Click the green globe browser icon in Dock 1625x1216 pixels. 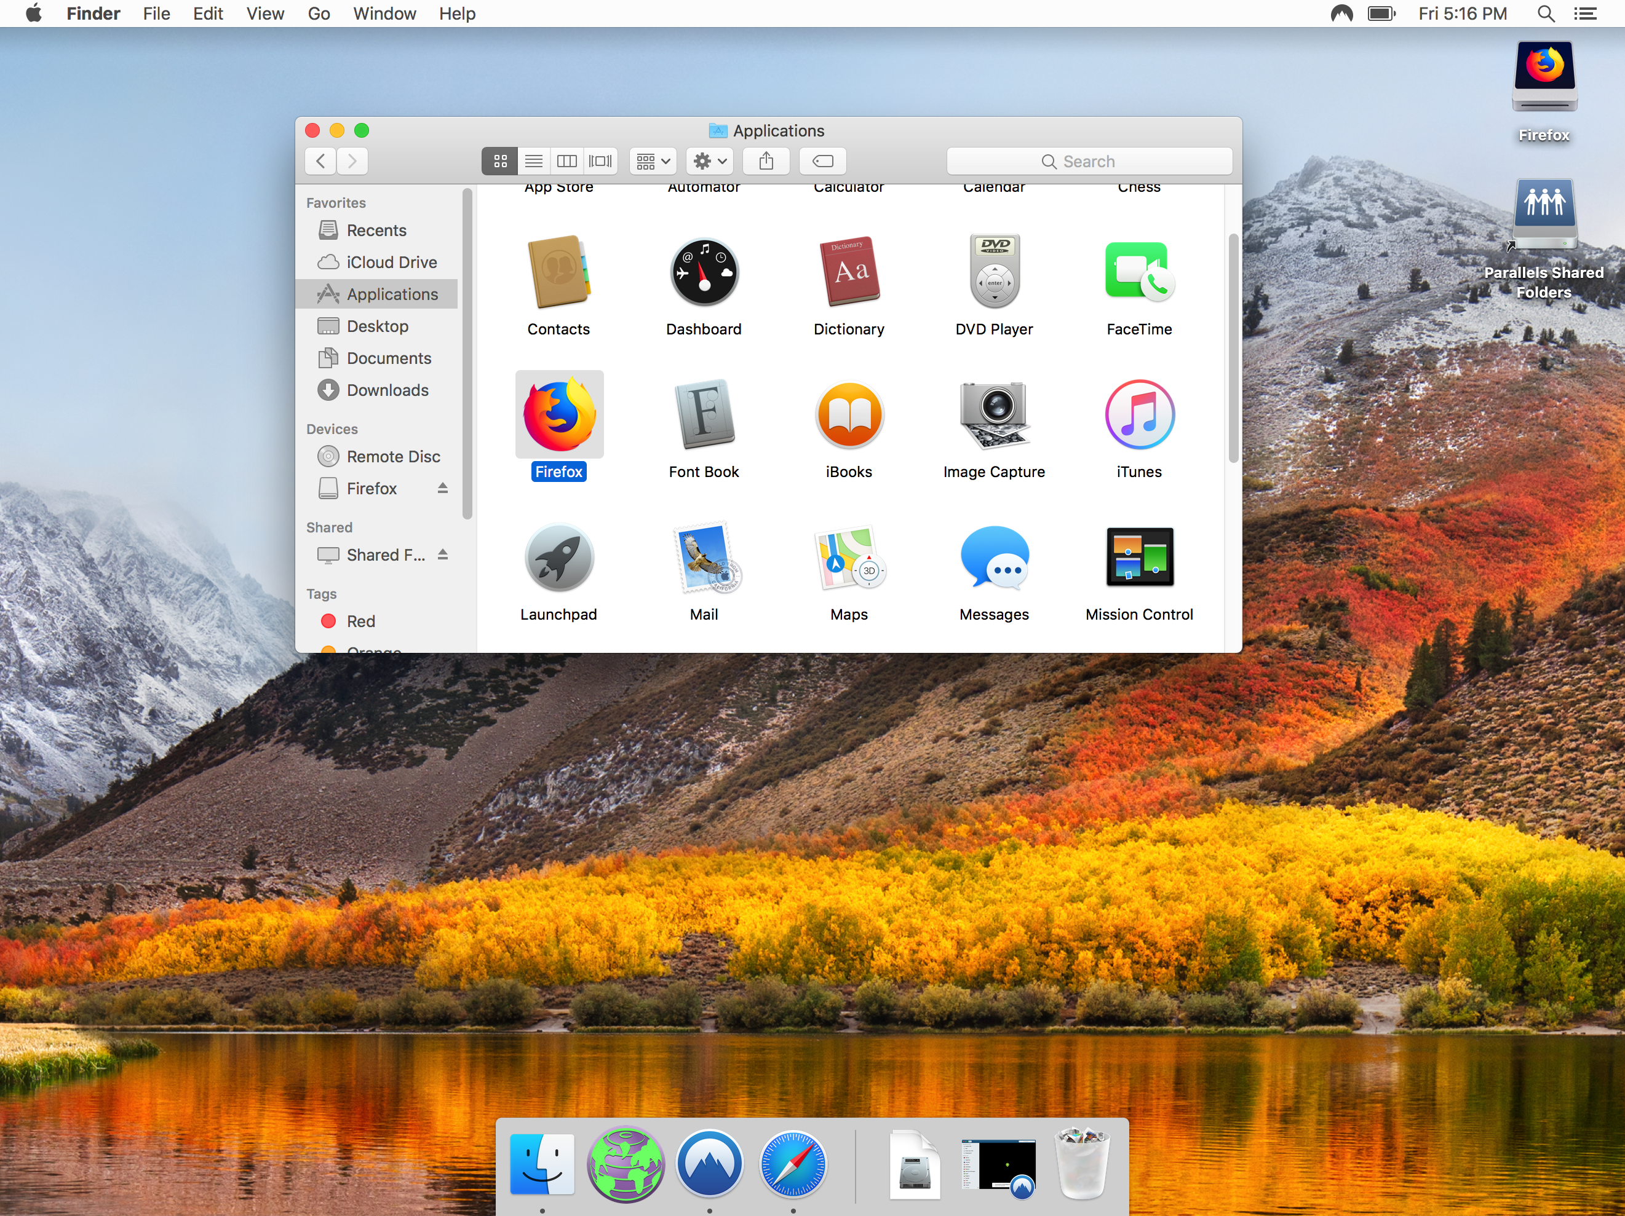pyautogui.click(x=625, y=1164)
